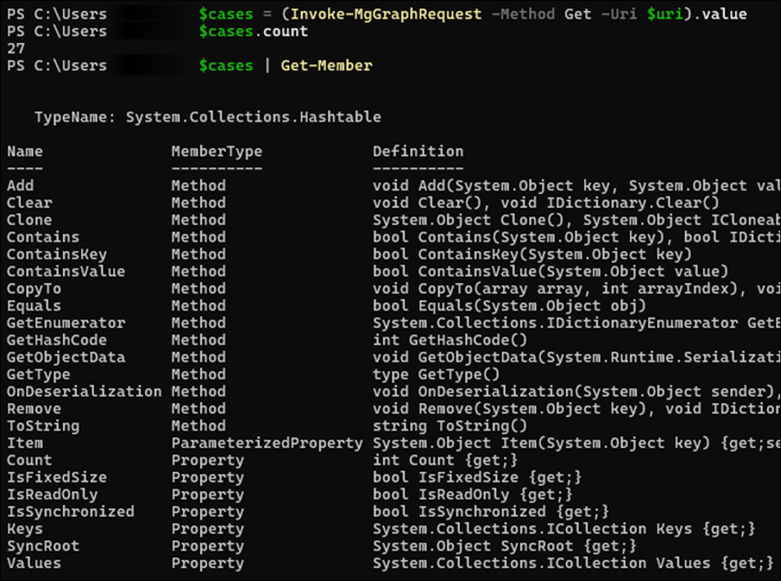Viewport: 781px width, 581px height.
Task: Click the Name column header
Action: (25, 151)
